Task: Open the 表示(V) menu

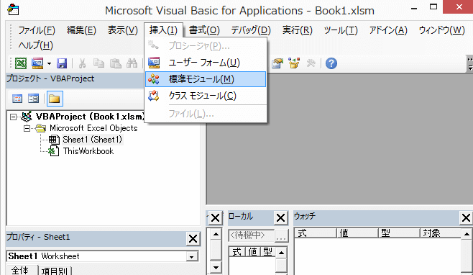Action: 123,30
